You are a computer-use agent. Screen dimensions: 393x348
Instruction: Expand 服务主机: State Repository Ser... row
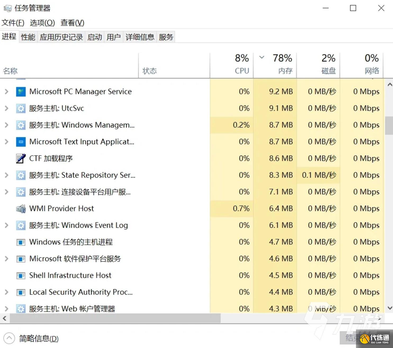click(x=7, y=175)
